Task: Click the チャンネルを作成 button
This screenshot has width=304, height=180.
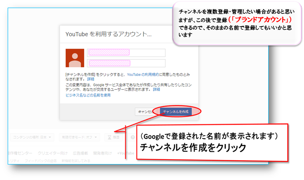Action: pyautogui.click(x=176, y=111)
